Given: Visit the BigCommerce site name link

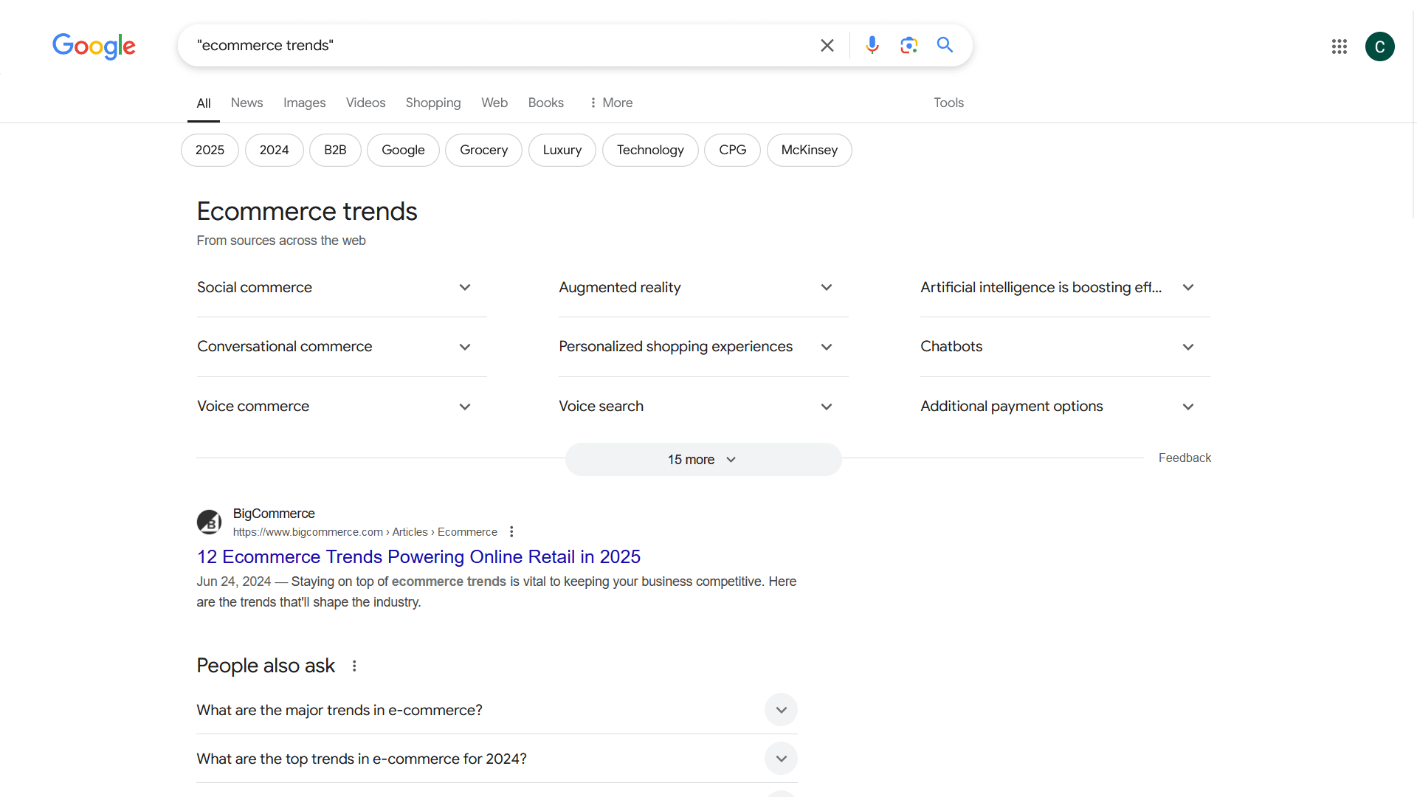Looking at the screenshot, I should [x=274, y=514].
